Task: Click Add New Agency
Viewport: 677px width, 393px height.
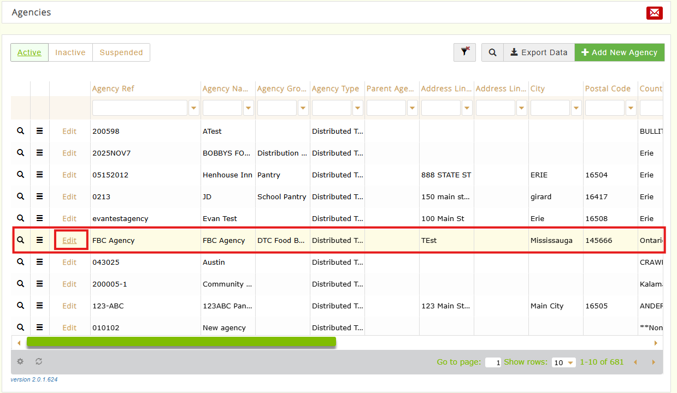Action: (x=620, y=52)
